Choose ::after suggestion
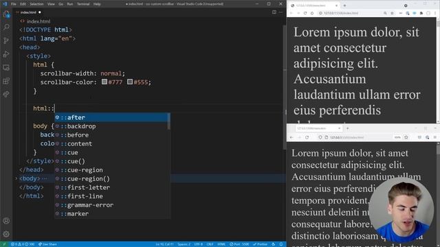This screenshot has height=247, width=440. click(111, 117)
